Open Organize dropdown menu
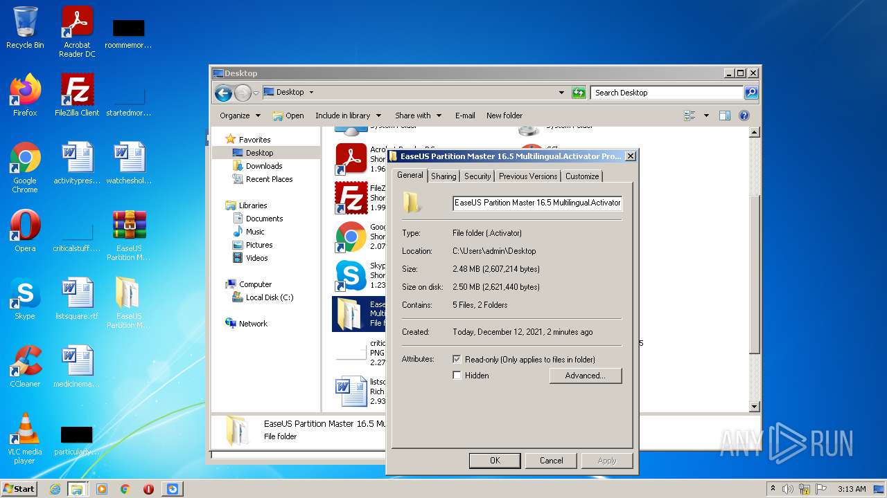 point(240,116)
